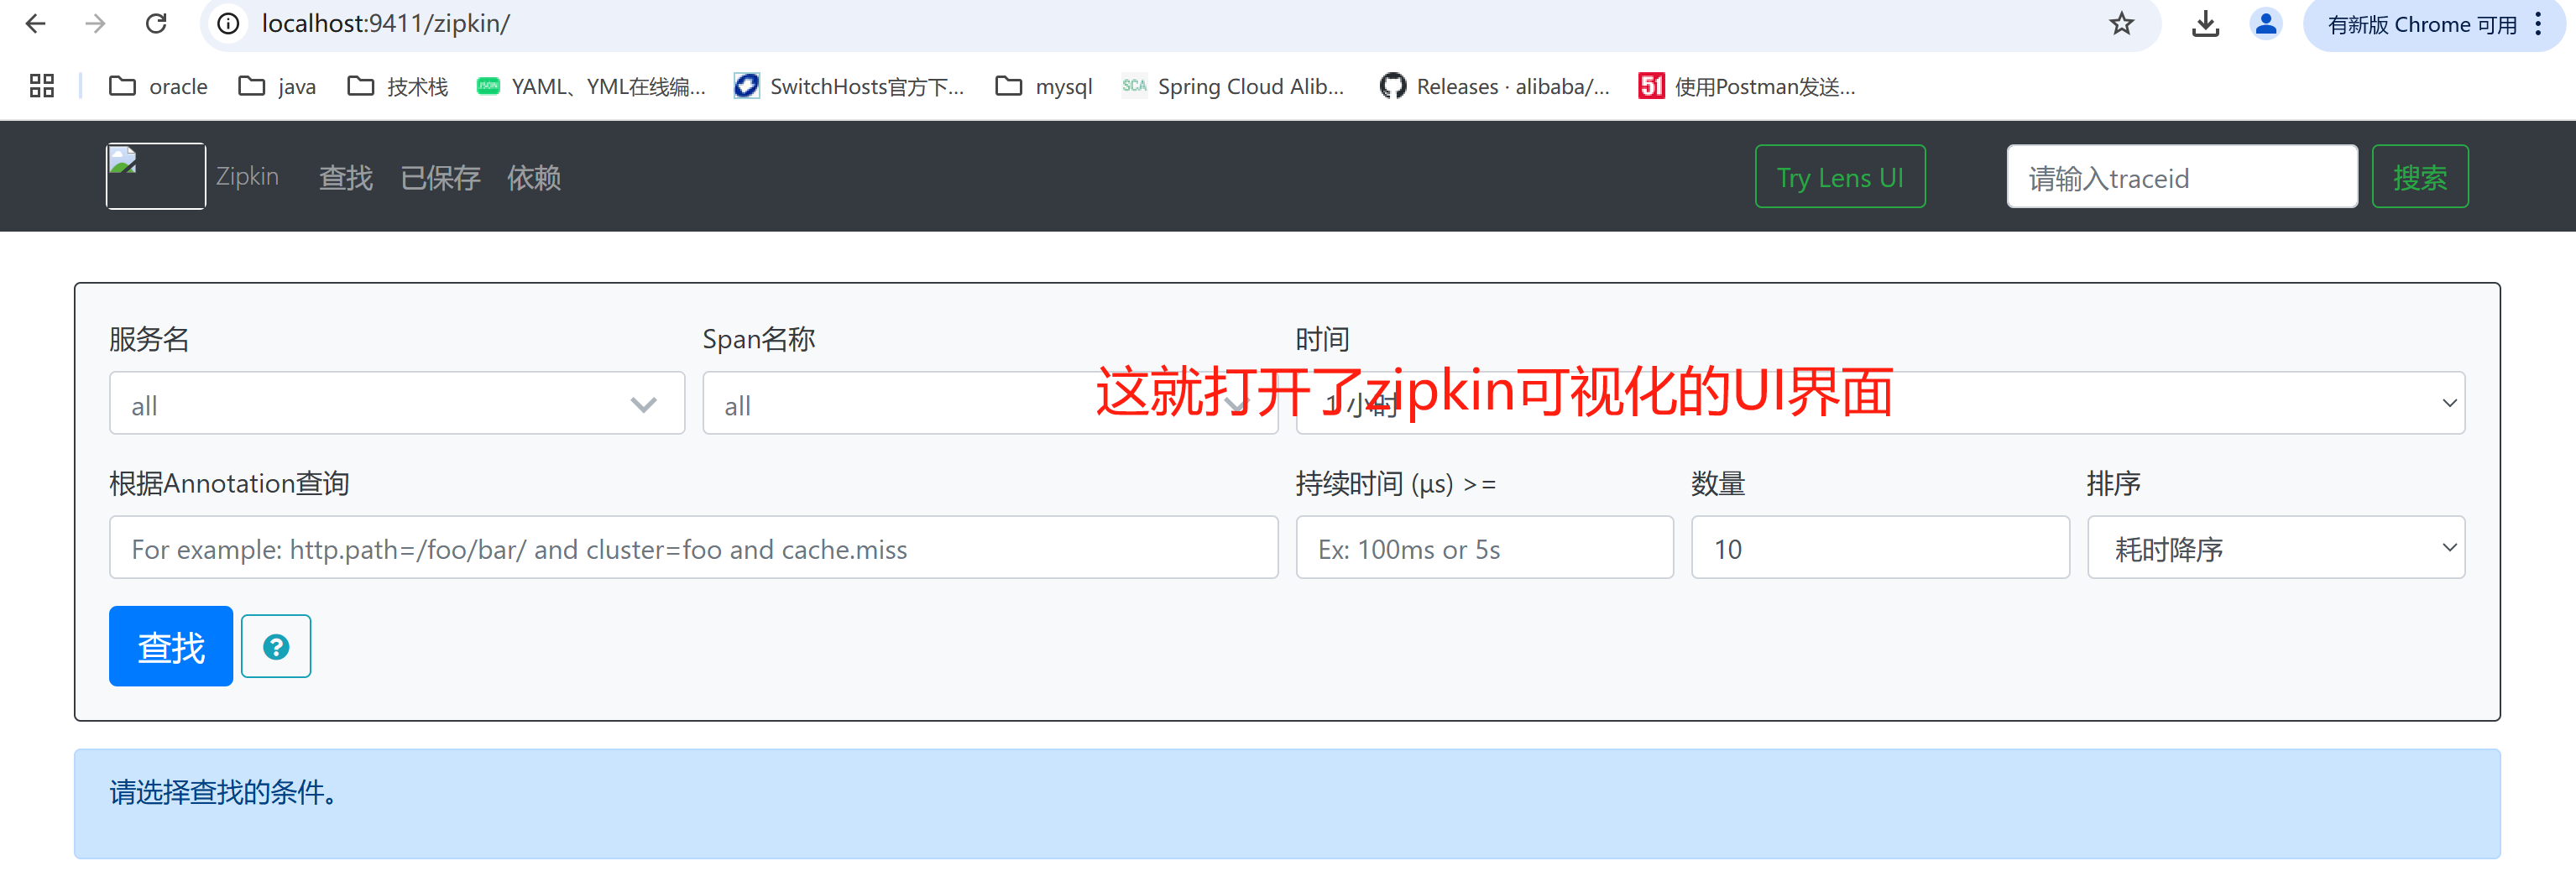Open the apps grid icon
Image resolution: width=2576 pixels, height=887 pixels.
(40, 86)
